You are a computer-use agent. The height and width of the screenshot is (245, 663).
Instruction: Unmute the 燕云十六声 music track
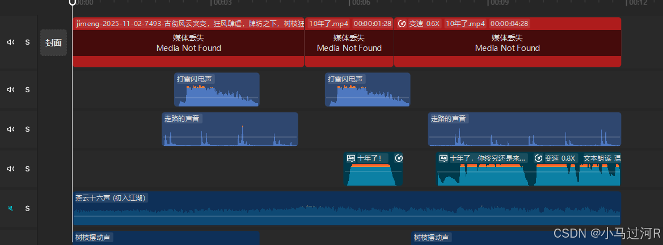[x=11, y=208]
